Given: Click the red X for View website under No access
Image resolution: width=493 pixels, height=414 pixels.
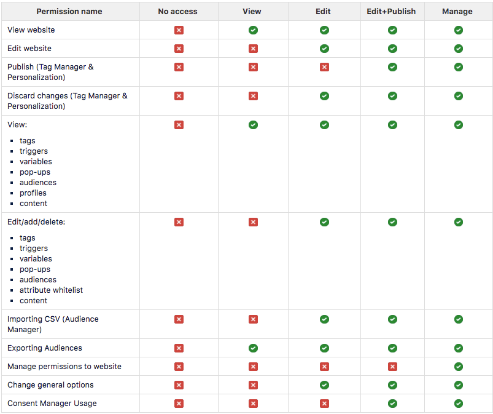Looking at the screenshot, I should [179, 30].
